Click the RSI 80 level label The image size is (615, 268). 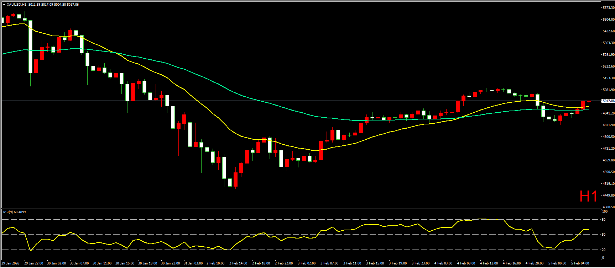pos(604,220)
